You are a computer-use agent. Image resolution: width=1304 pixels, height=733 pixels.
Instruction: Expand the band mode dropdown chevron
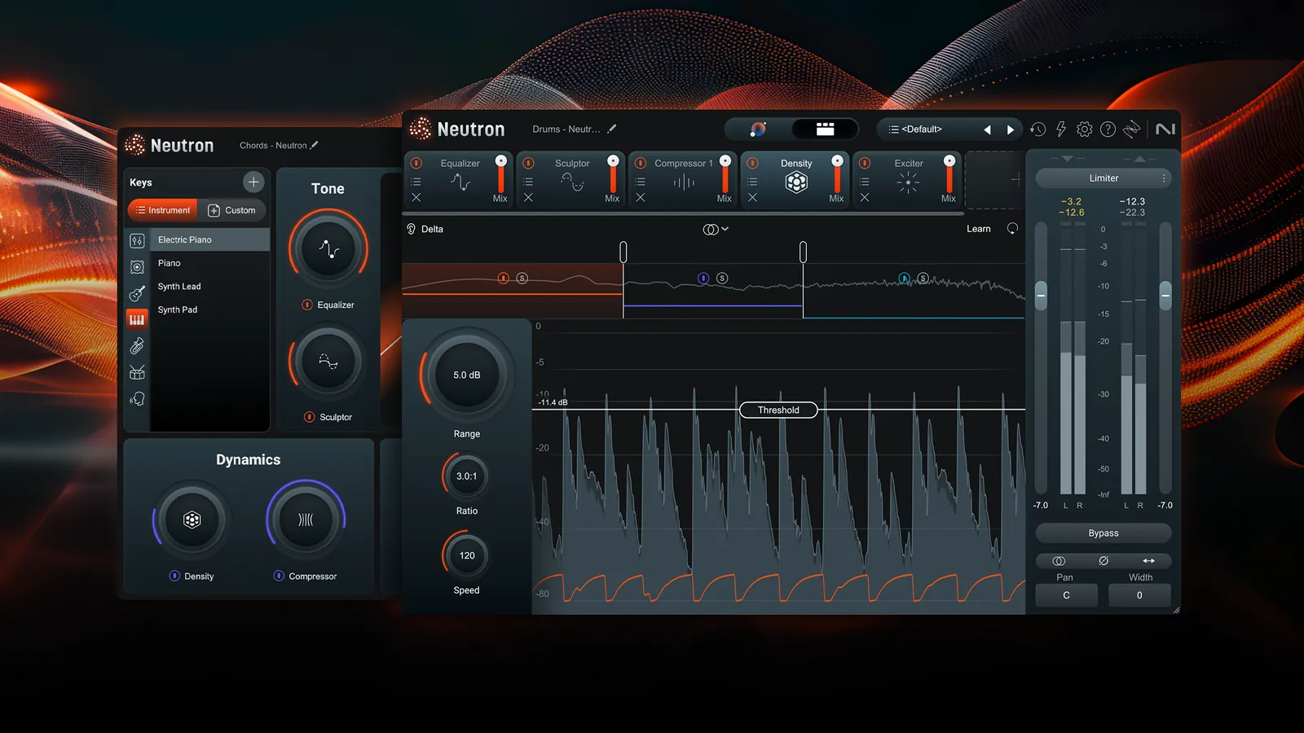click(x=725, y=229)
